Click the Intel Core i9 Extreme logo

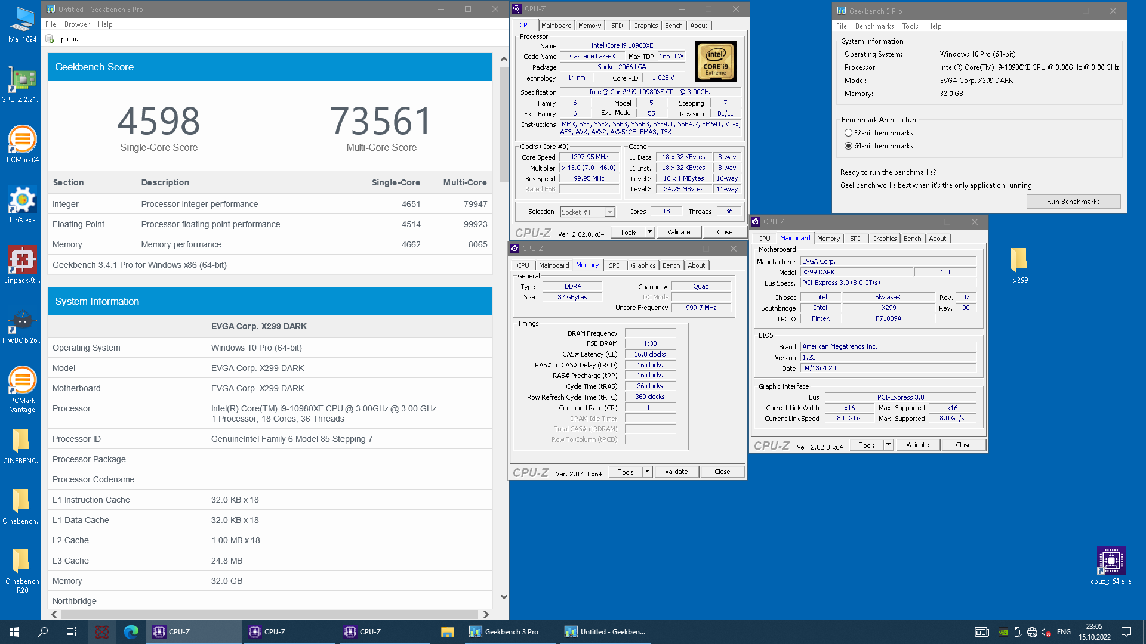pyautogui.click(x=716, y=61)
